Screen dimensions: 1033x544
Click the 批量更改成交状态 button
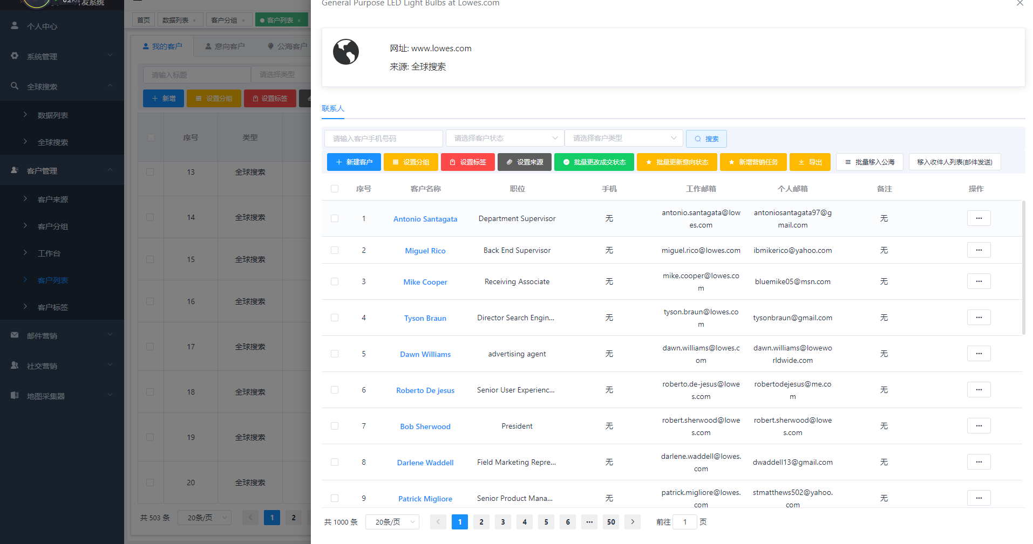[594, 162]
